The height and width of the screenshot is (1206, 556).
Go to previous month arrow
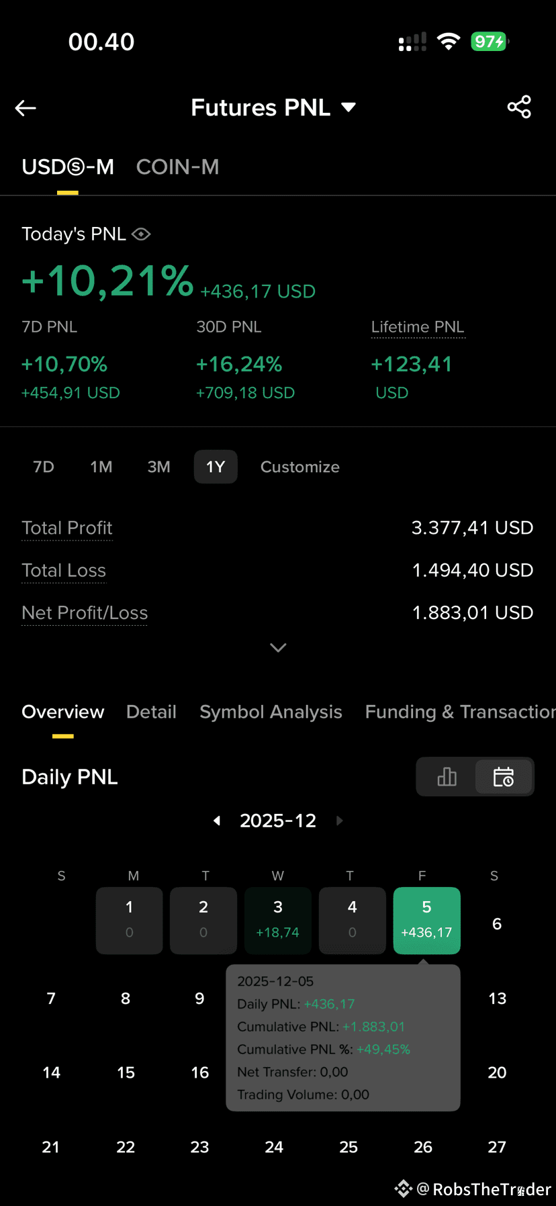(x=217, y=821)
